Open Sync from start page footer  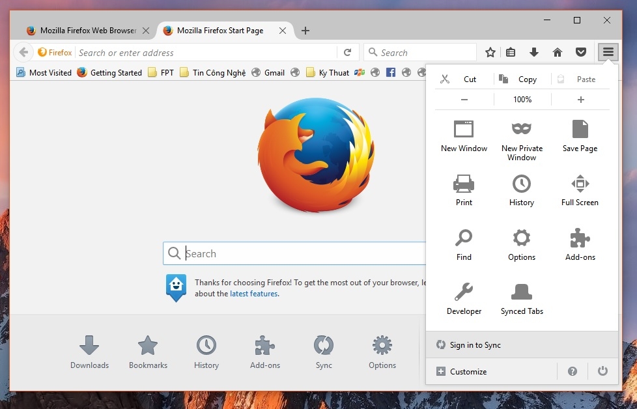pyautogui.click(x=324, y=352)
